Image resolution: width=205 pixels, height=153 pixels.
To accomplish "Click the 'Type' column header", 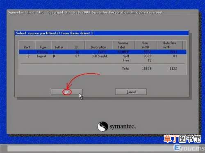I will [x=43, y=47].
